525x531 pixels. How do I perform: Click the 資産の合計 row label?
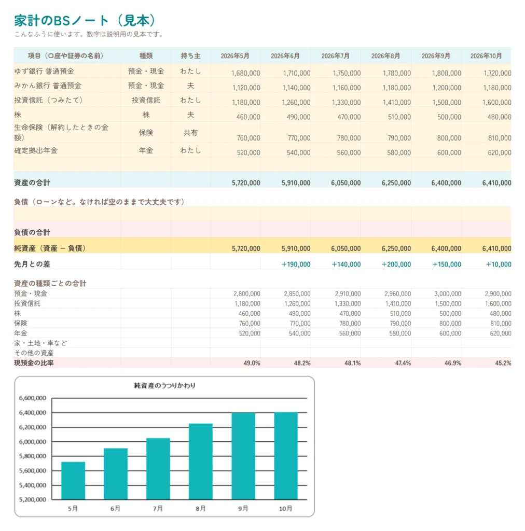click(32, 183)
